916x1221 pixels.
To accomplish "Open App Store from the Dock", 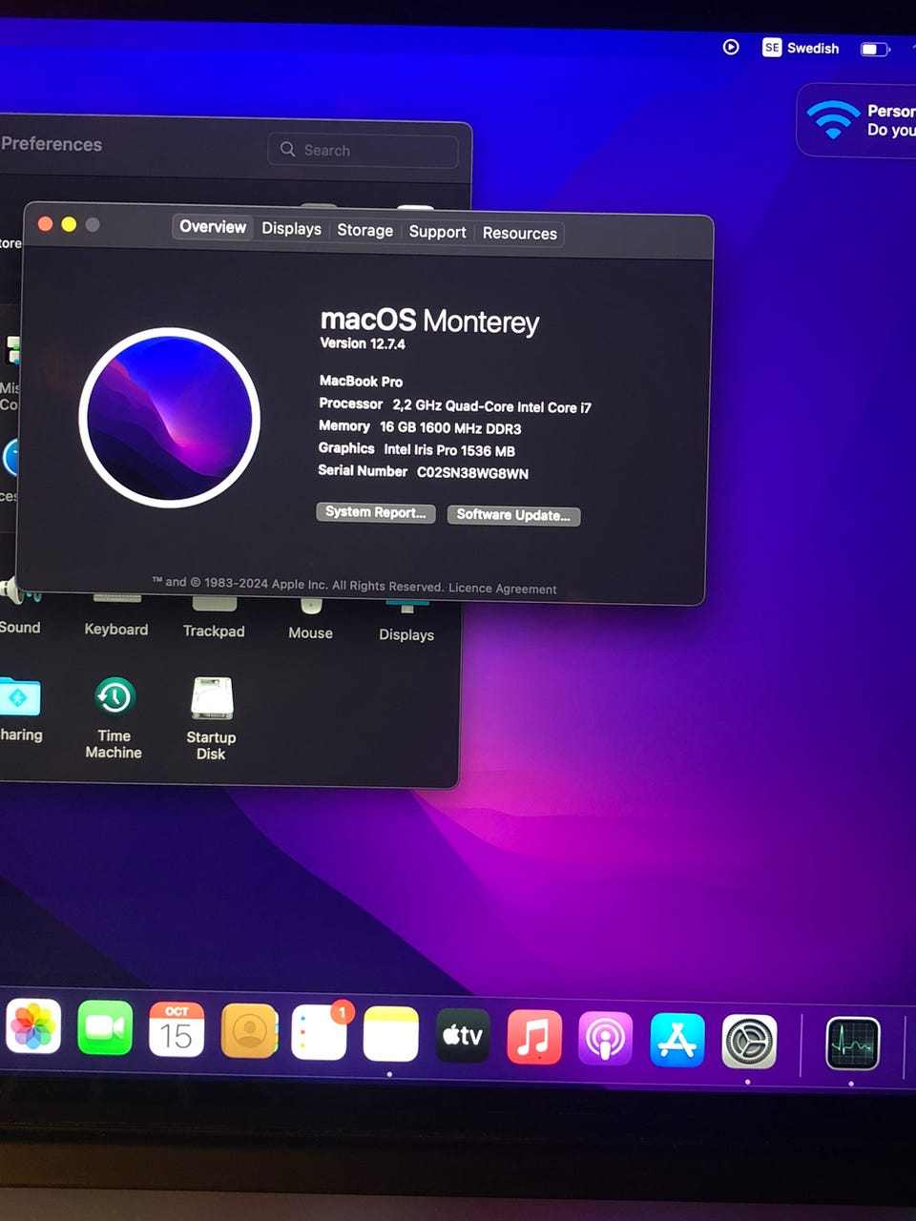I will (x=677, y=1040).
